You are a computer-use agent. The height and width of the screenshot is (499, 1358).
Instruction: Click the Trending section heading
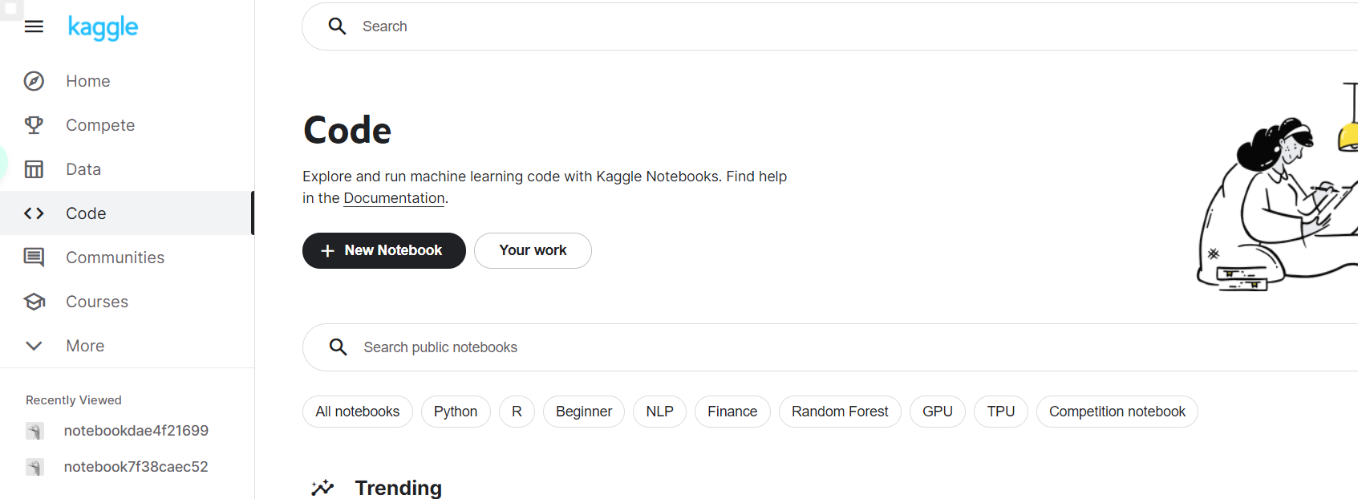tap(399, 488)
